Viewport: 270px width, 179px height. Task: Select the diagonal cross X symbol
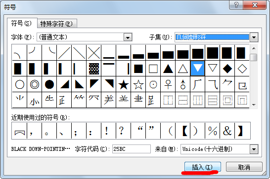tap(94, 53)
